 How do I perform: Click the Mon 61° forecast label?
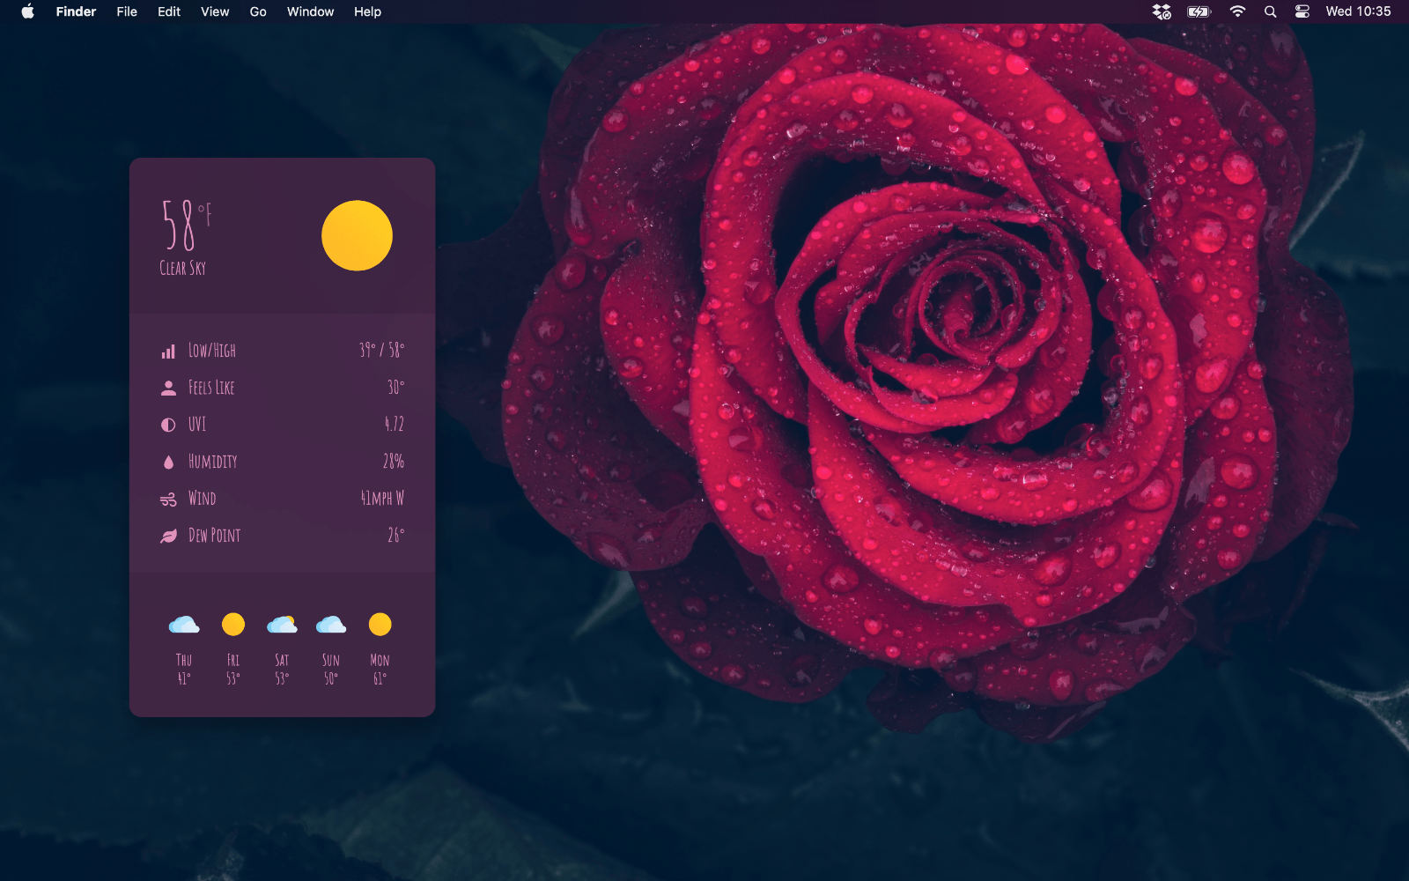coord(380,669)
